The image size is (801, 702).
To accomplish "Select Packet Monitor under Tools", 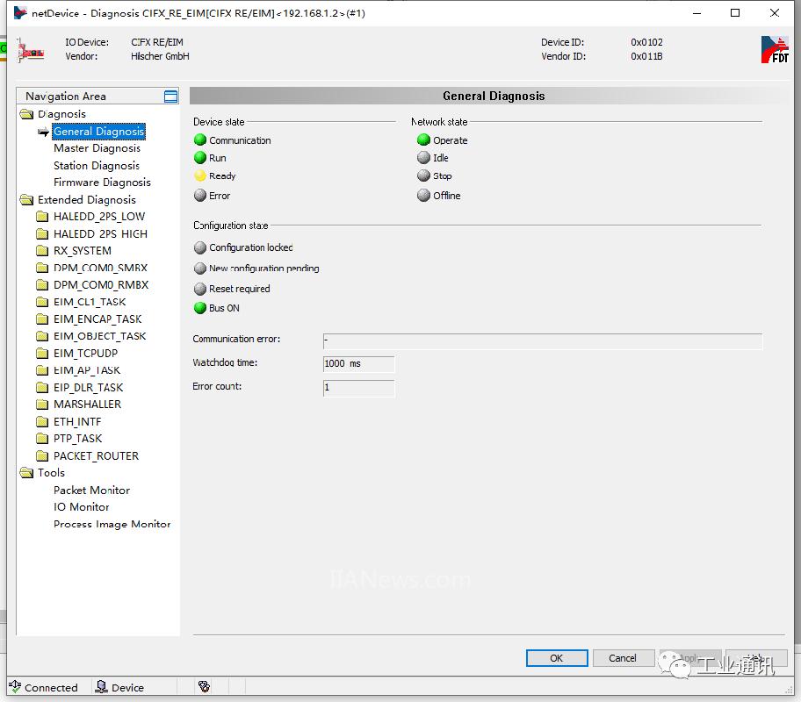I will [x=91, y=491].
